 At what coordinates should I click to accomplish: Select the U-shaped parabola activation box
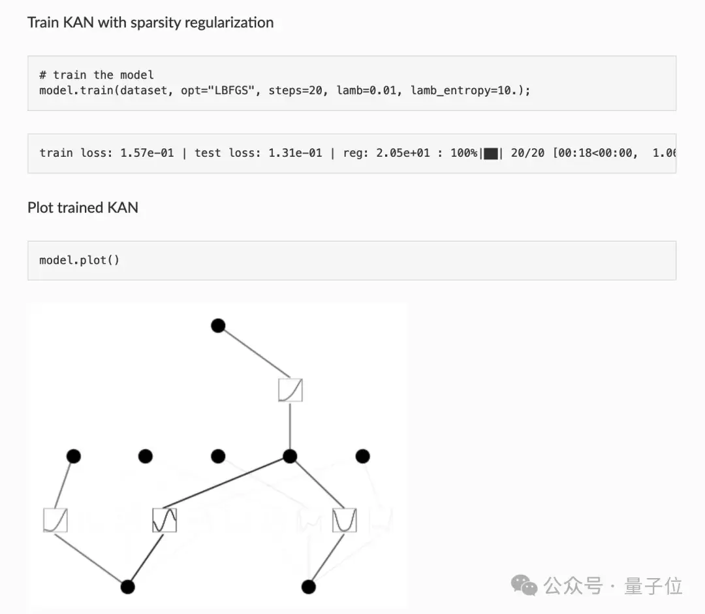(344, 520)
